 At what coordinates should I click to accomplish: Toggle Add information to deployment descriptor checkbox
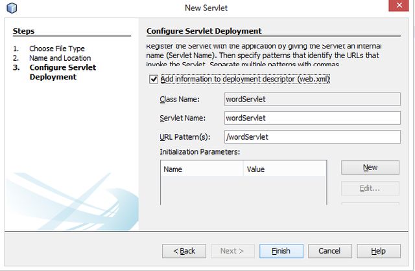(x=154, y=80)
